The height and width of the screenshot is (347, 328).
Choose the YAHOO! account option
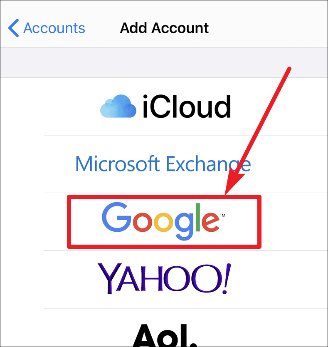[164, 279]
